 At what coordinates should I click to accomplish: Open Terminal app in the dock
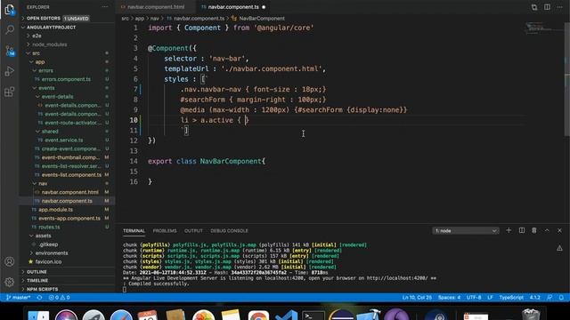pyautogui.click(x=313, y=315)
